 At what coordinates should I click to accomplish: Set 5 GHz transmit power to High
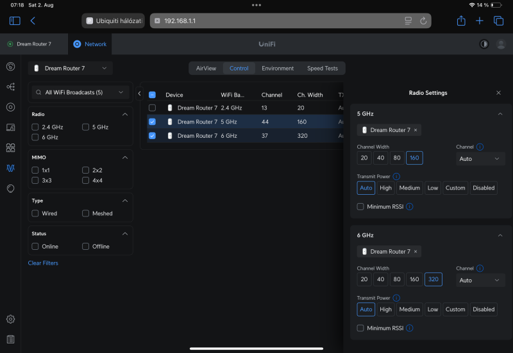(x=385, y=188)
